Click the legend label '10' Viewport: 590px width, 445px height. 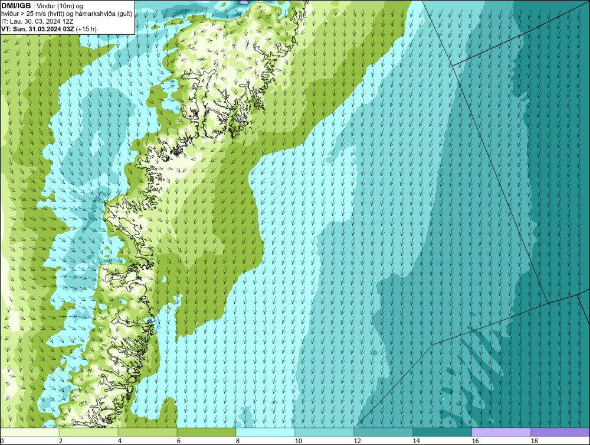coord(298,441)
